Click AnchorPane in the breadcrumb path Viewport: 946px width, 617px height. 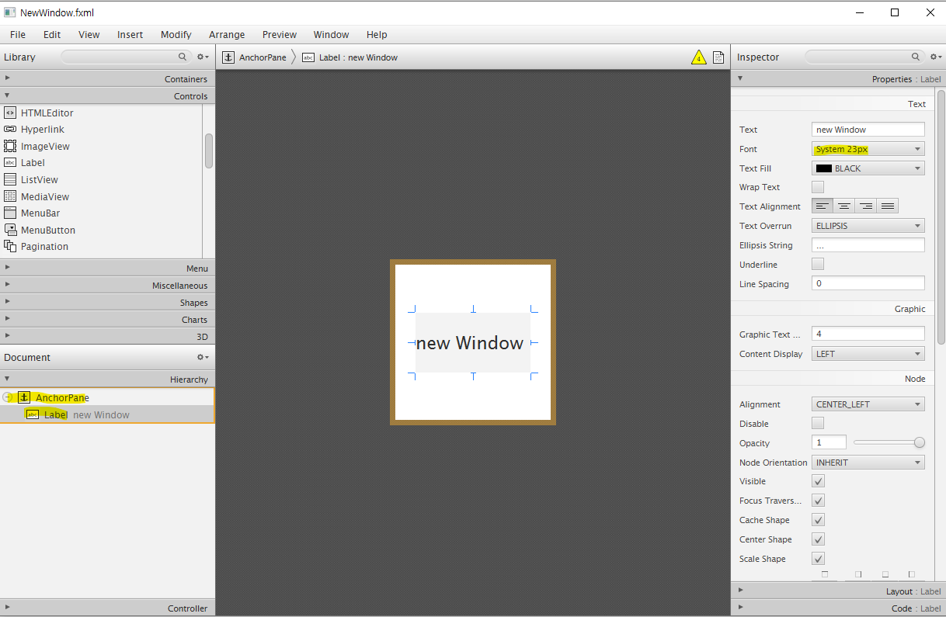pos(263,57)
